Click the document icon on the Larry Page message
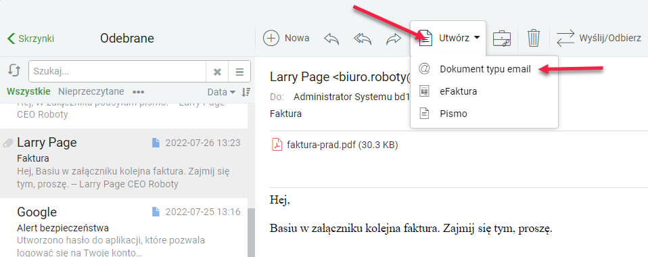 (156, 143)
